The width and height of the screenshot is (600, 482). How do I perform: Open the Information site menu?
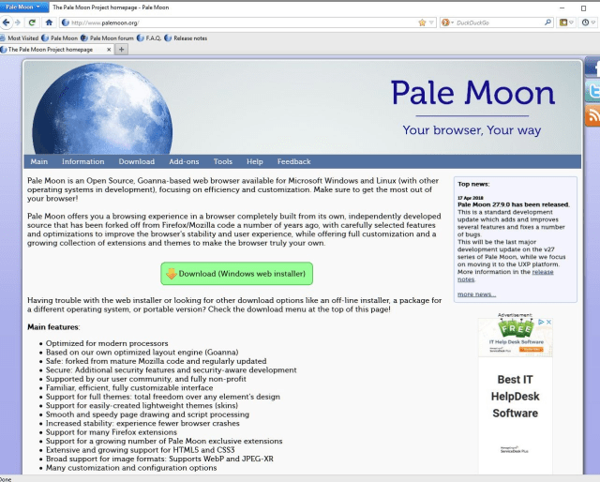tap(83, 161)
